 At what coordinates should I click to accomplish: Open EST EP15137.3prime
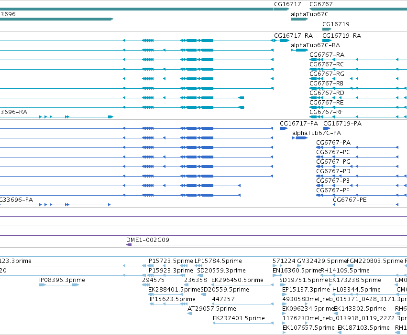pyautogui.click(x=306, y=290)
